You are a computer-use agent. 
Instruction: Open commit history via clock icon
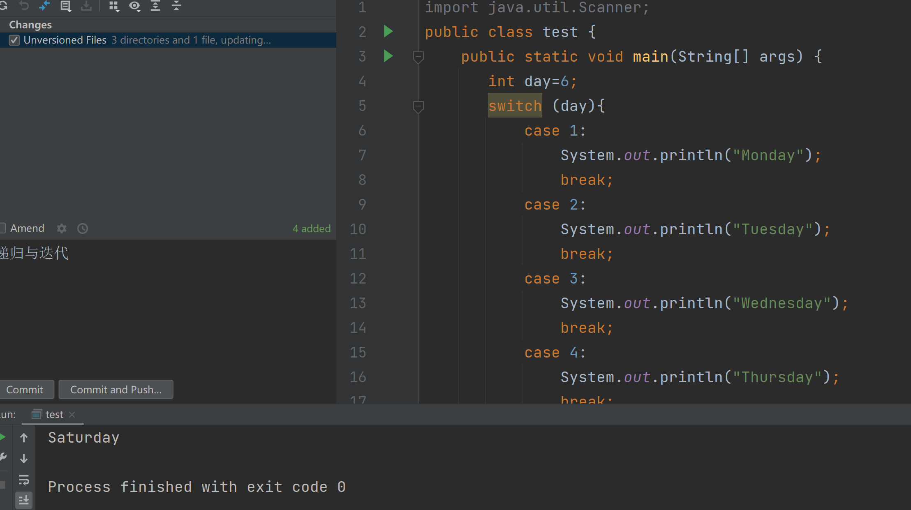tap(82, 228)
